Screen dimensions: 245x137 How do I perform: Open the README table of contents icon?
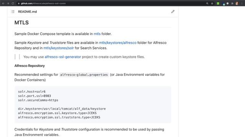tap(13, 12)
